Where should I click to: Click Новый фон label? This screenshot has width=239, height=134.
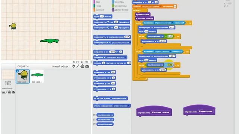(7, 89)
